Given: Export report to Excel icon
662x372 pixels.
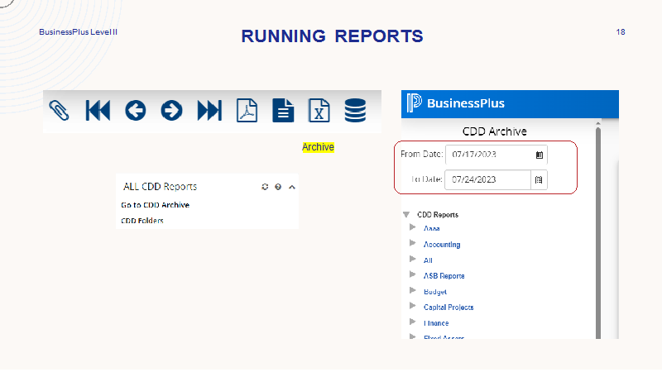Looking at the screenshot, I should pos(319,111).
